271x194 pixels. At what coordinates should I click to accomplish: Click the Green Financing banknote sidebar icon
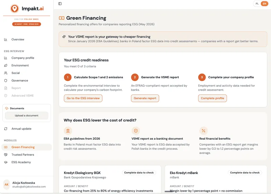coord(6,147)
